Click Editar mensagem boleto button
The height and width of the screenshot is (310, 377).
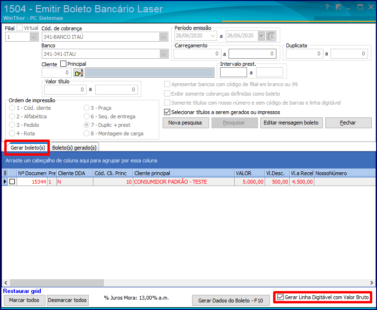click(x=292, y=123)
